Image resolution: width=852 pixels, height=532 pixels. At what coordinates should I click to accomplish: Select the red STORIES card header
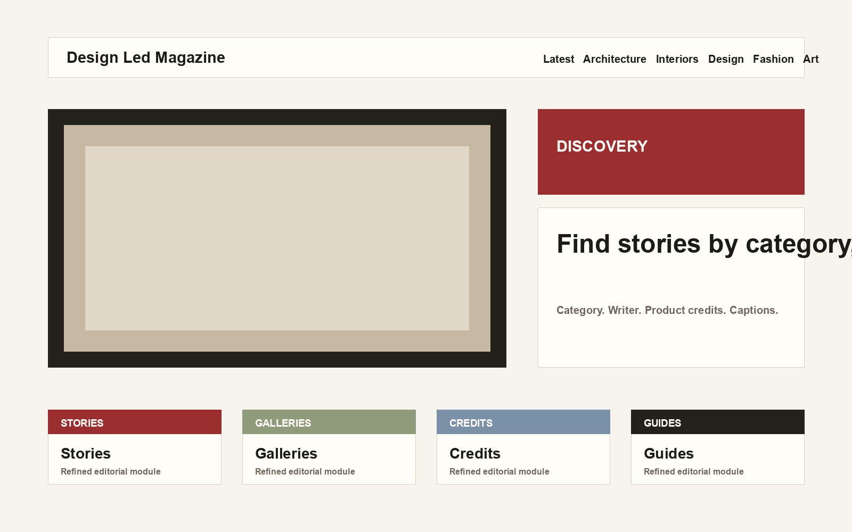(135, 422)
